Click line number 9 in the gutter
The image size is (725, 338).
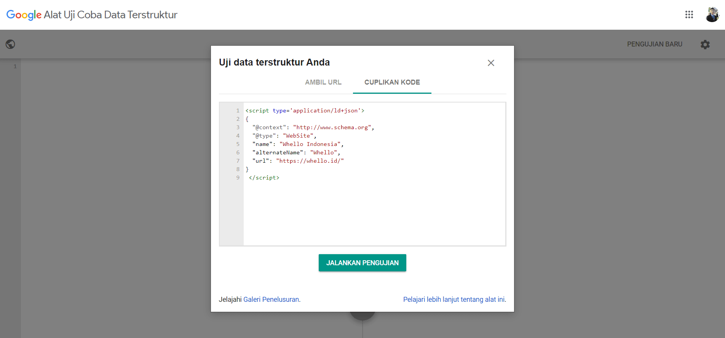pyautogui.click(x=238, y=178)
